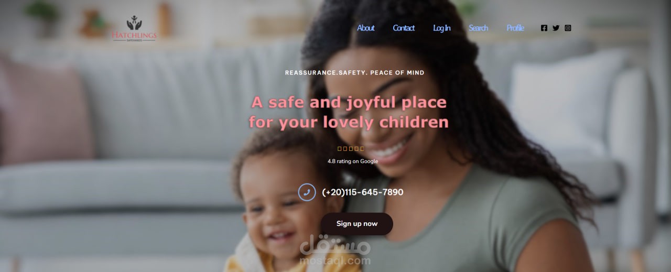
Task: Open Search from navigation bar
Action: (x=478, y=28)
